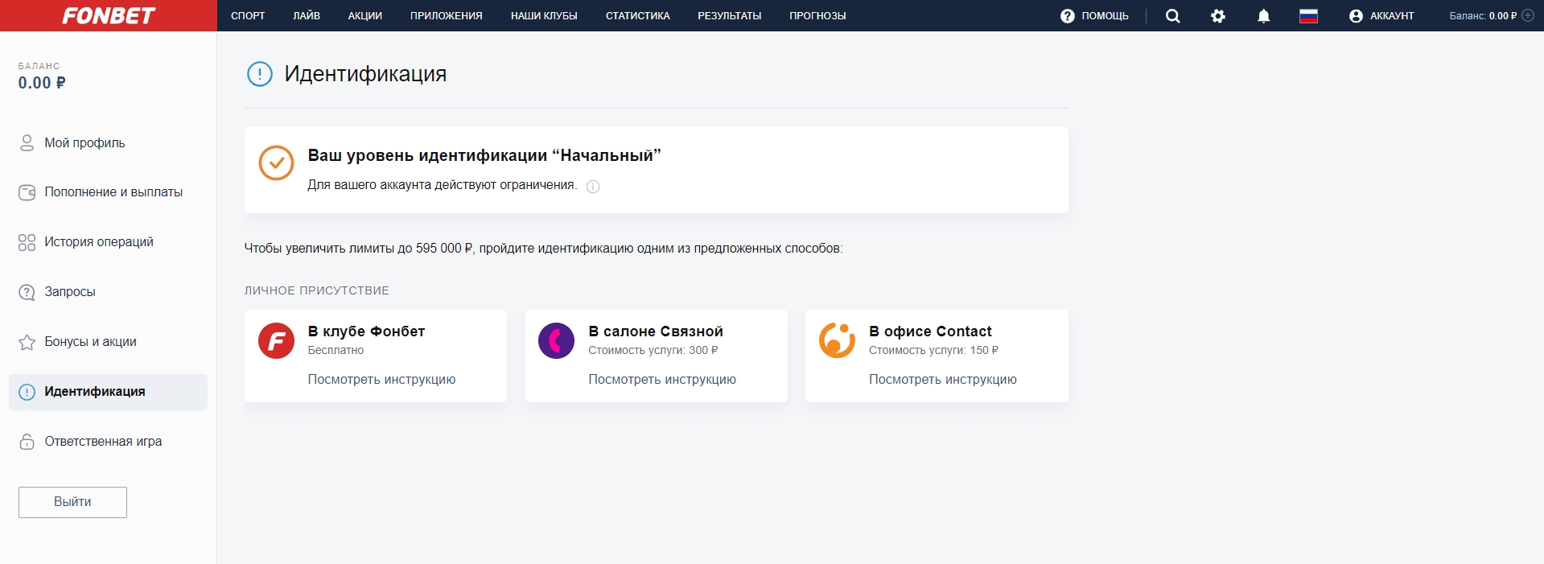Open Пополнение и выплаты in sidebar
1544x564 pixels.
click(113, 192)
